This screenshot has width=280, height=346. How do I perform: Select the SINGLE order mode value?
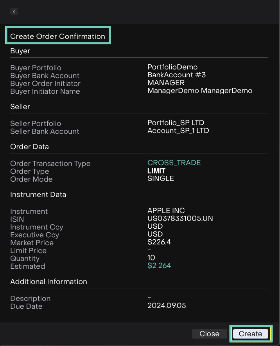pos(160,178)
